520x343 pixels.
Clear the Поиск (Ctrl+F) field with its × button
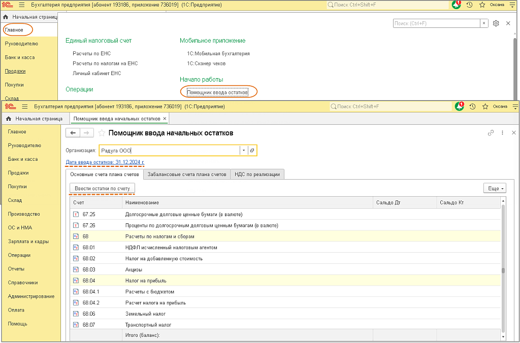pyautogui.click(x=484, y=23)
